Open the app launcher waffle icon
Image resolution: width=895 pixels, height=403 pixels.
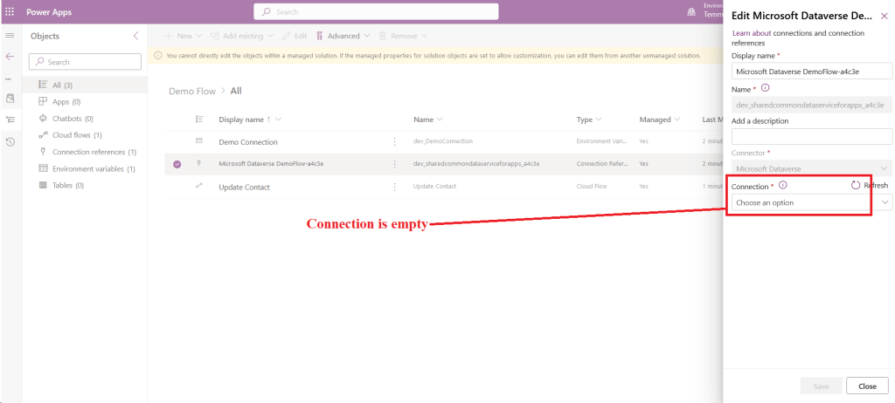[x=10, y=12]
